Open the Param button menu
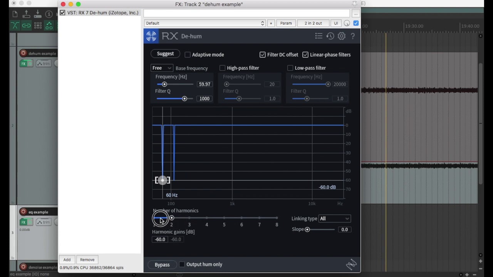The height and width of the screenshot is (277, 493). (x=286, y=23)
